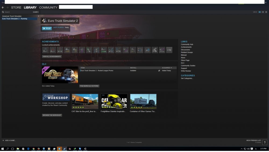This screenshot has height=152, width=269.
Task: Click the back navigation arrow
Action: pyautogui.click(x=3, y=8)
